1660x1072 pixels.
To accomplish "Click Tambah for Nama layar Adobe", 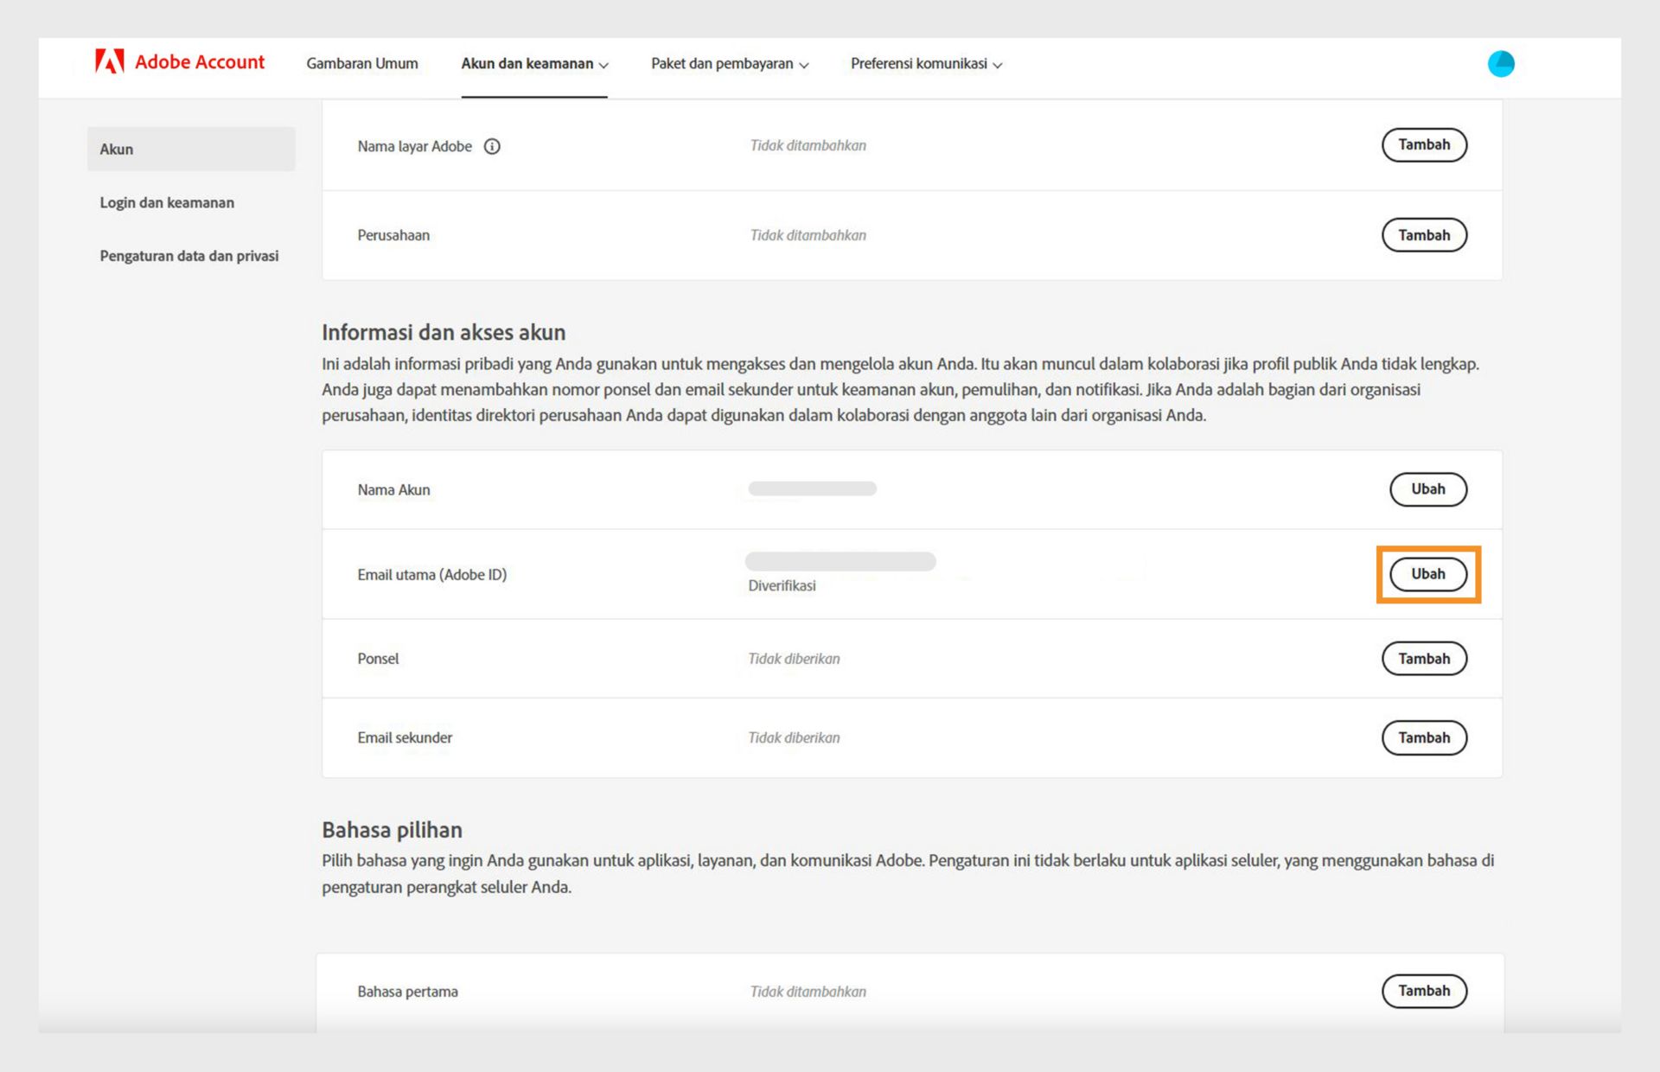I will 1423,145.
